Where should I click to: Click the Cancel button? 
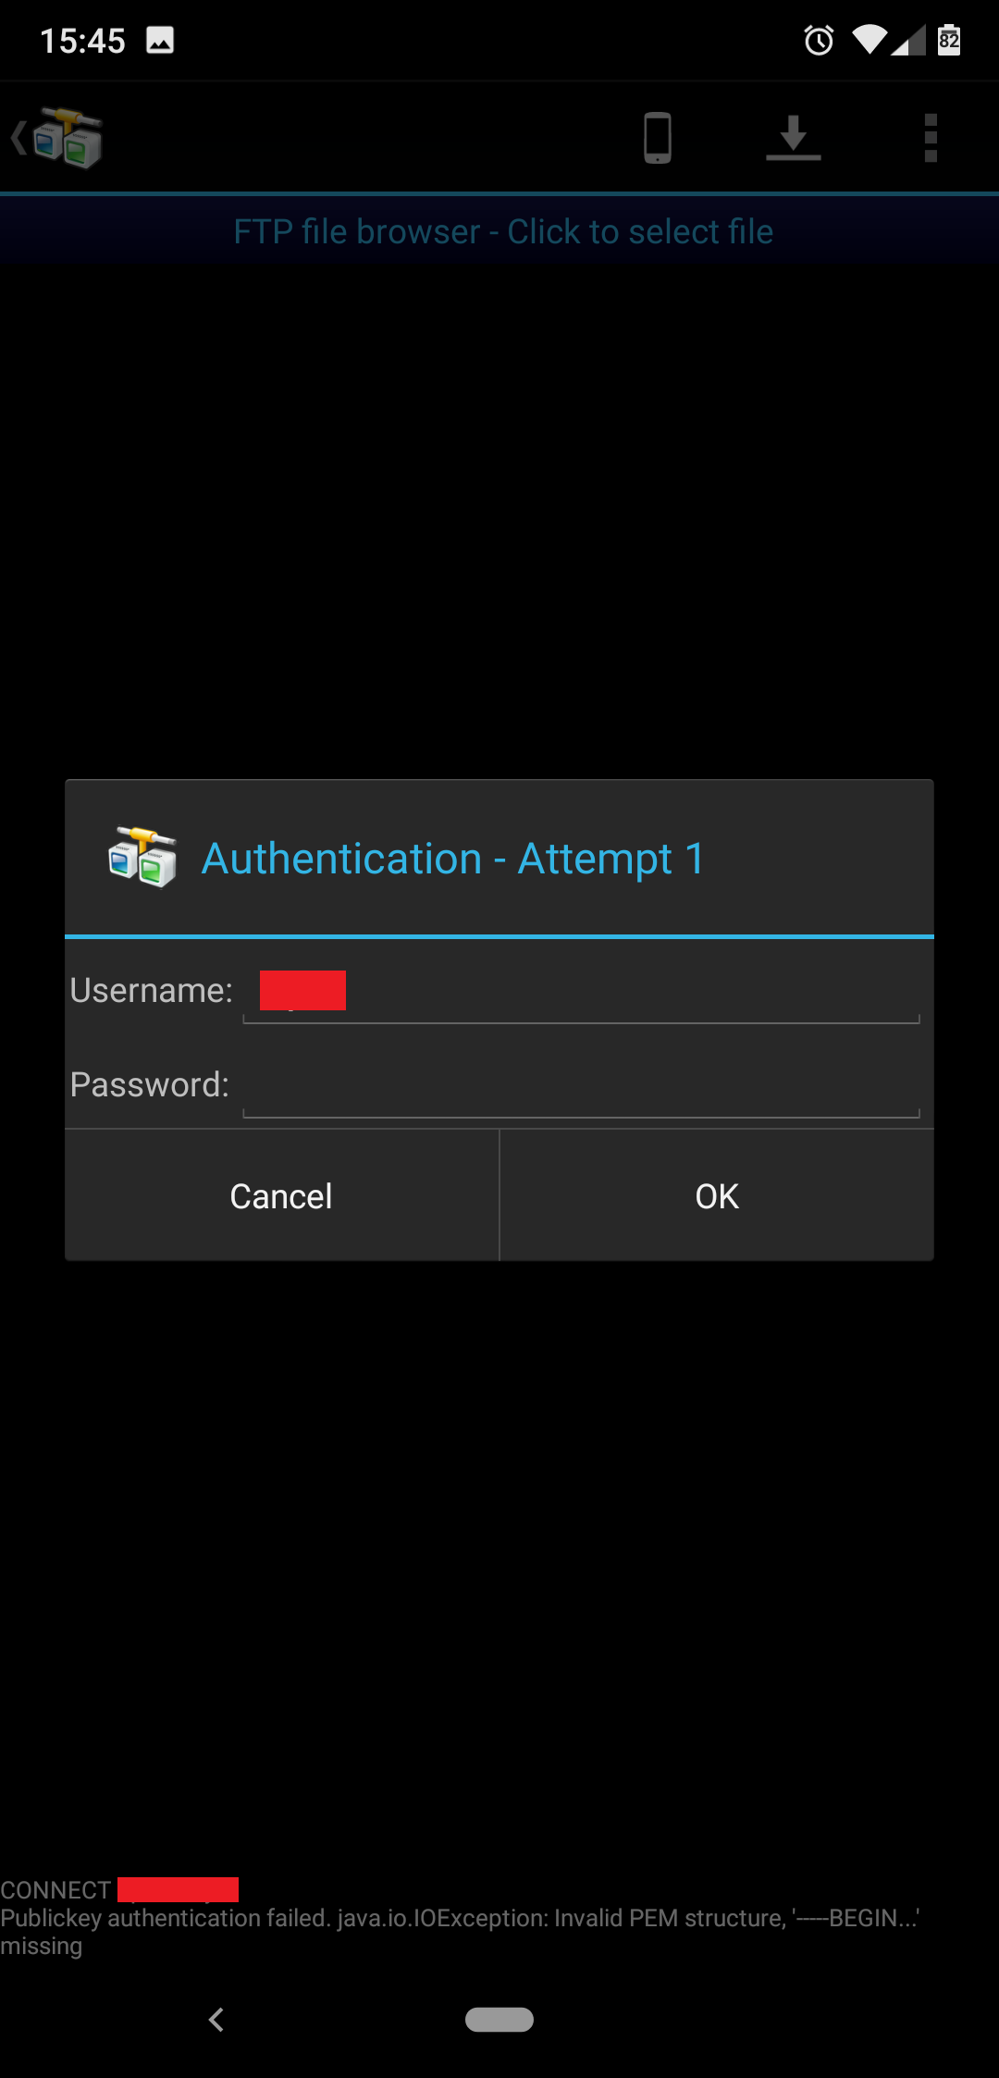pos(281,1195)
